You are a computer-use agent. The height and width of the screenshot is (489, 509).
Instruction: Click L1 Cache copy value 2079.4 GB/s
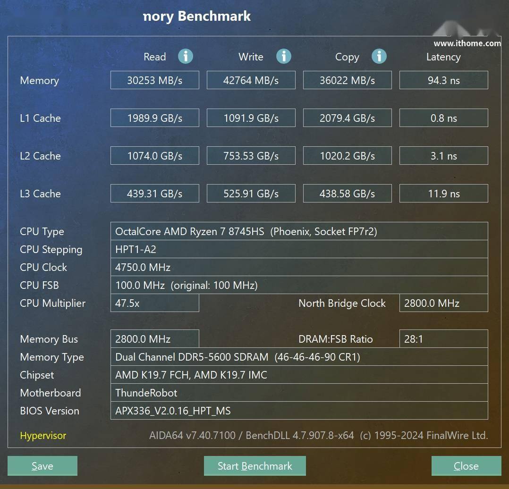coord(348,118)
